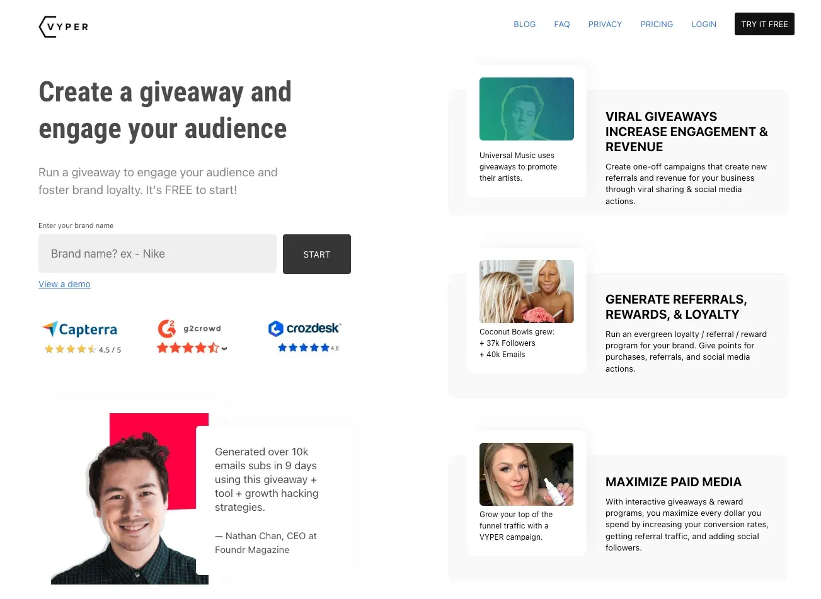Expand the G2 Crowd rating chevron

point(224,348)
